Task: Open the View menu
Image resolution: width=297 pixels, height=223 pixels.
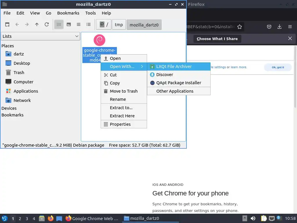Action: (x=35, y=13)
